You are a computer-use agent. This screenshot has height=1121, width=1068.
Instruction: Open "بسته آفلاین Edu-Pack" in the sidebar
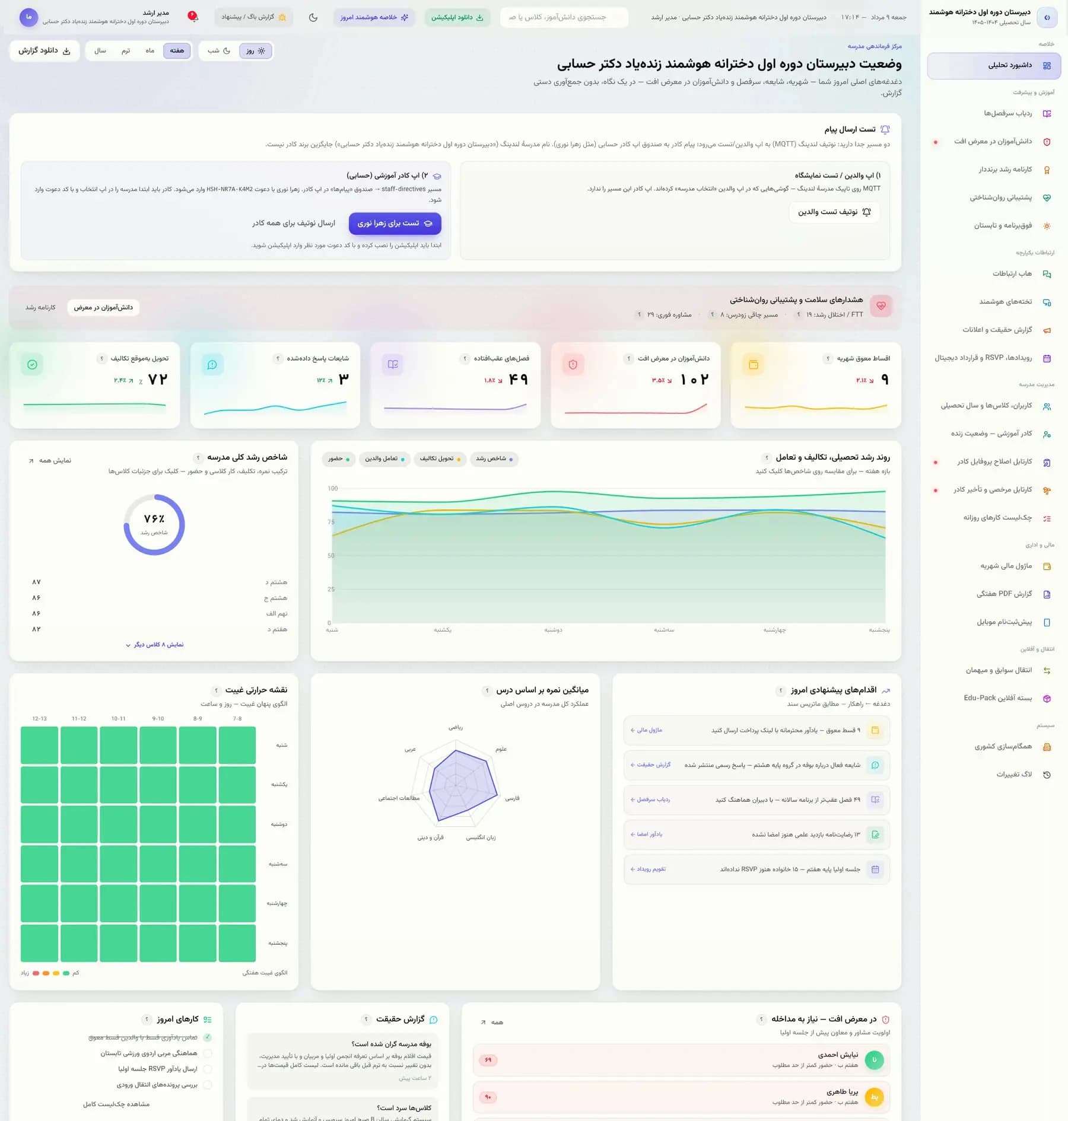(994, 698)
